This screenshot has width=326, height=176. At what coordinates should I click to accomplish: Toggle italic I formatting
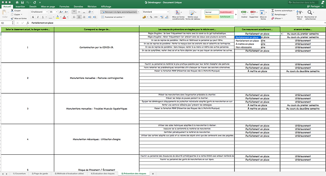(x=38, y=17)
